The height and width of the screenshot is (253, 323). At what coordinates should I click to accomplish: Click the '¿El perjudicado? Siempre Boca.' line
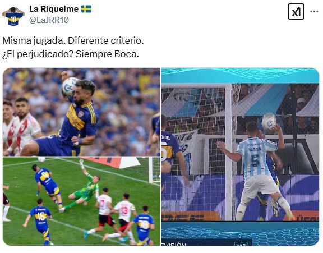tap(71, 54)
